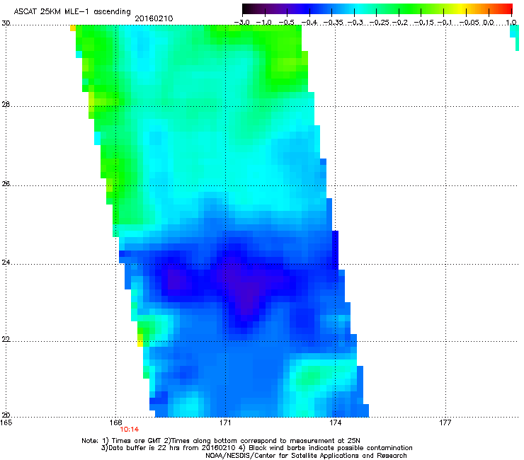Click the colorbar label 0.0

point(489,23)
